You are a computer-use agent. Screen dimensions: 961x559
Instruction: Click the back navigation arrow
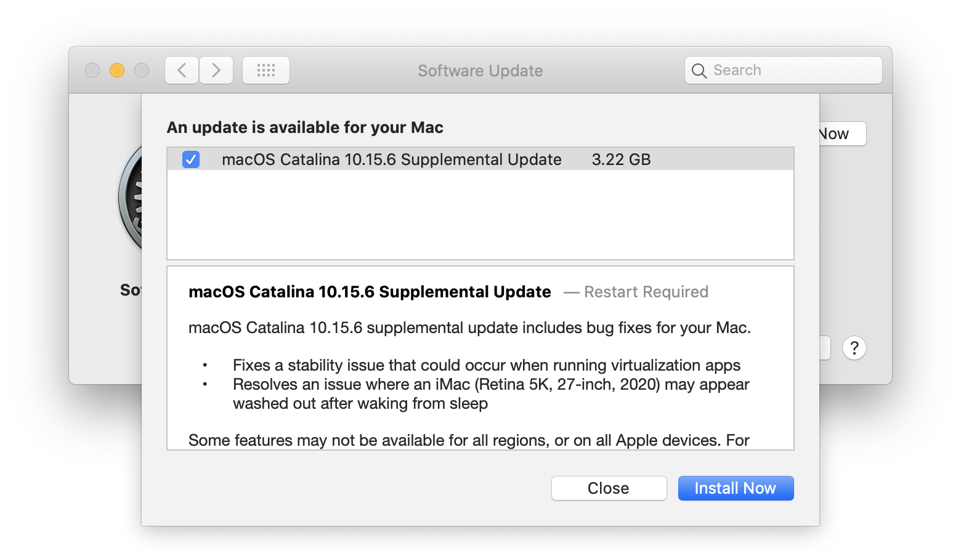[x=182, y=70]
